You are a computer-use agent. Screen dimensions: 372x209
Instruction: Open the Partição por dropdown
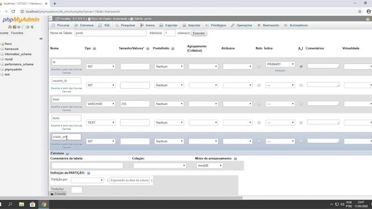[x=87, y=180]
